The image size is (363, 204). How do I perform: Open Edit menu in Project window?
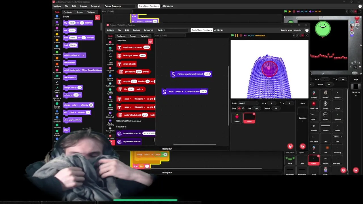(127, 30)
